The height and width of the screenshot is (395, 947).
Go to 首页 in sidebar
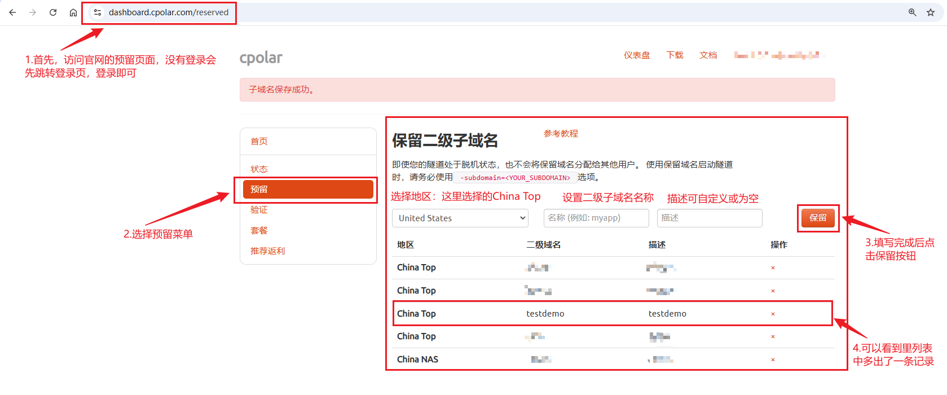click(x=259, y=142)
